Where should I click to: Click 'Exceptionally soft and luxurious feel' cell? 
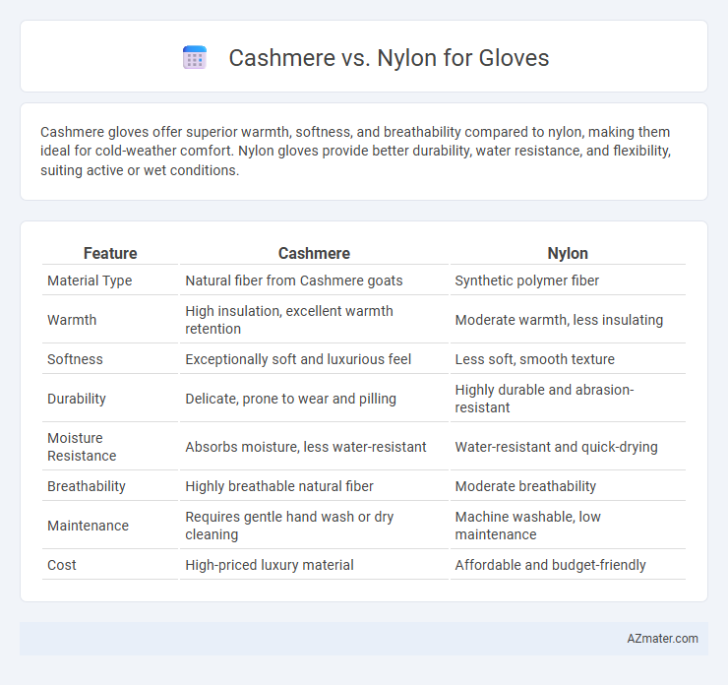(298, 359)
